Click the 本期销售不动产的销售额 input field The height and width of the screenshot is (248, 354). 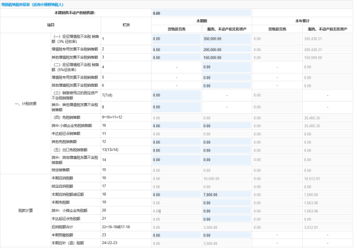pyautogui.click(x=202, y=13)
